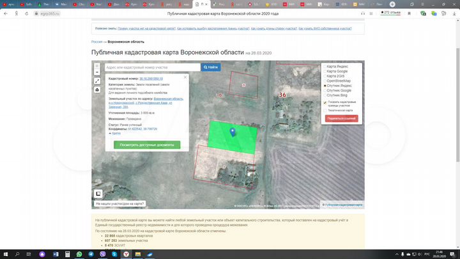The image size is (460, 259).
Task: Uncheck Показать кадастровые границы участков checkbox
Action: click(325, 102)
